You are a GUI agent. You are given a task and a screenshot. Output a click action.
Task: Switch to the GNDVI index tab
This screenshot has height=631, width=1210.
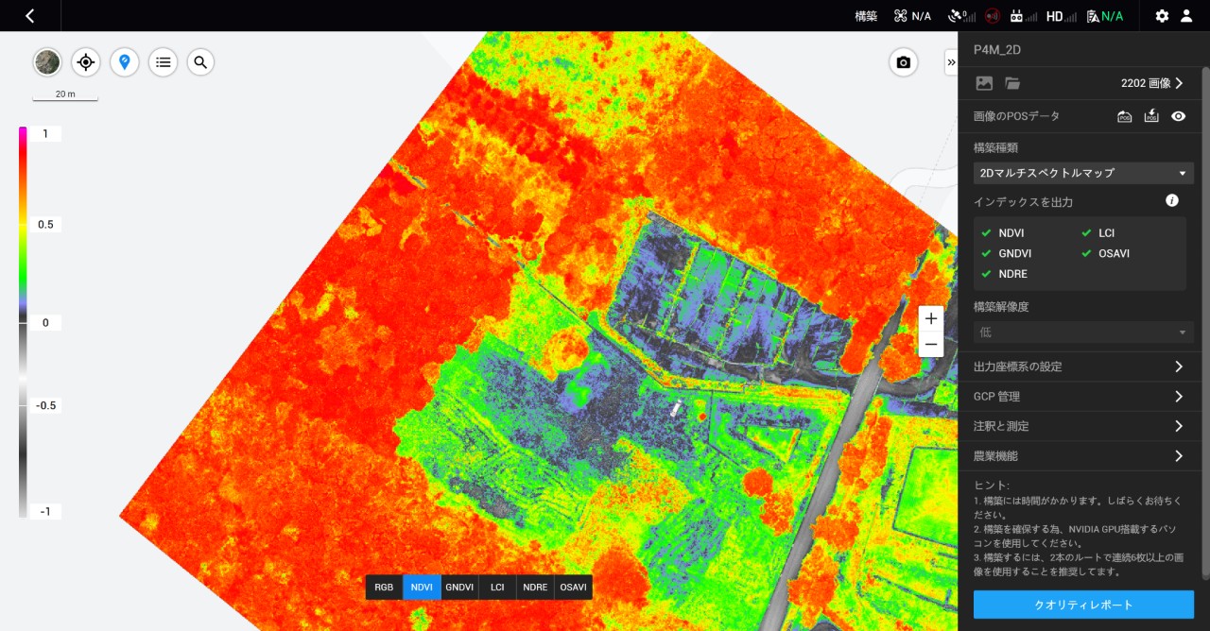[459, 587]
